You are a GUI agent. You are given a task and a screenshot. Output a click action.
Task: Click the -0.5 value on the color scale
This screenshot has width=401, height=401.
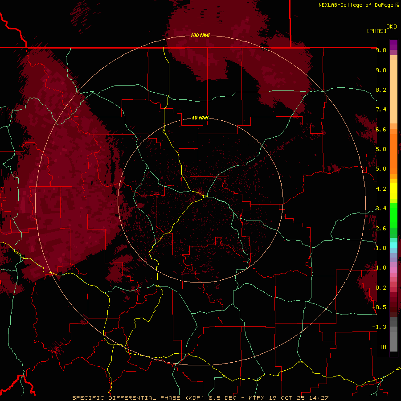pos(379,307)
